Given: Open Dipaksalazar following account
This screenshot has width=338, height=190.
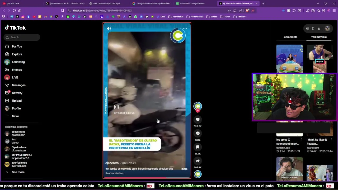Looking at the screenshot, I should tap(19, 149).
